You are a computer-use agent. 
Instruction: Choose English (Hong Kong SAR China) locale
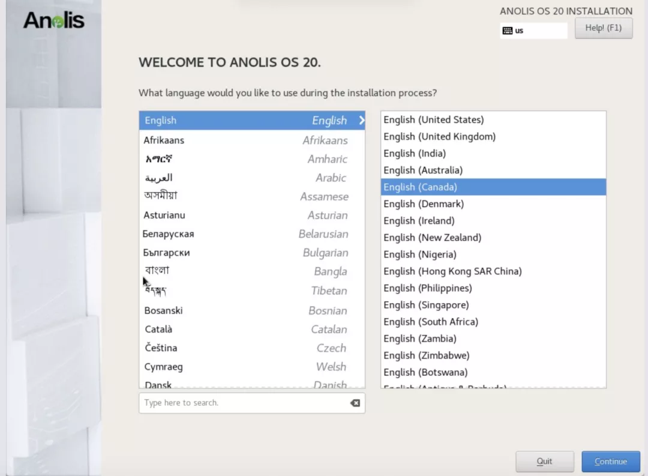pos(493,271)
